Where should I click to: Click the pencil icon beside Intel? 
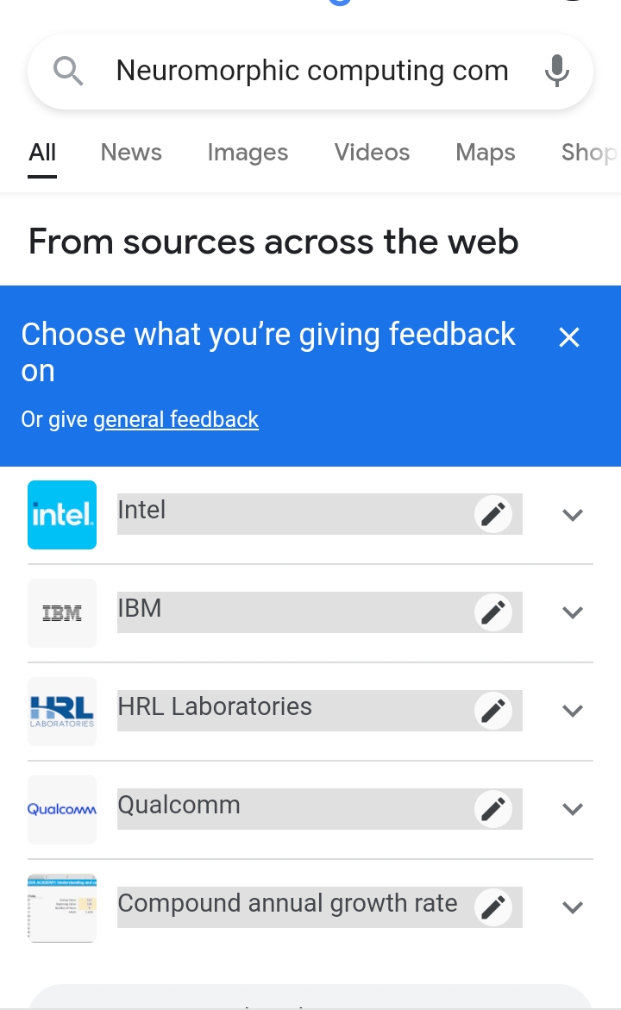pyautogui.click(x=493, y=514)
